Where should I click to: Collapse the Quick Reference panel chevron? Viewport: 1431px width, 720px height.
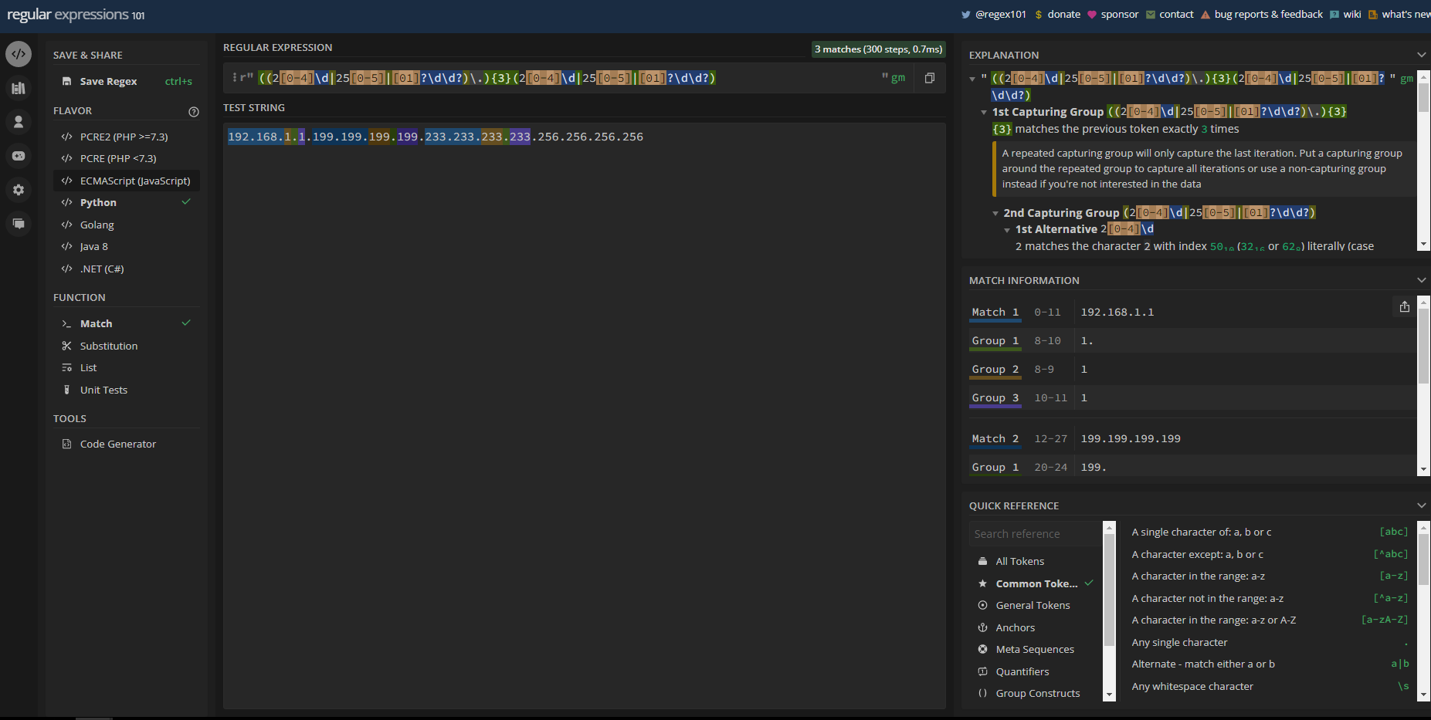pyautogui.click(x=1421, y=505)
